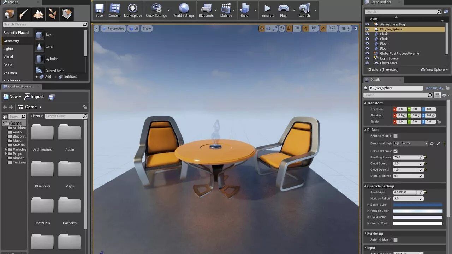The width and height of the screenshot is (452, 254).
Task: Expand the Props folder tree
Action: click(x=6, y=154)
